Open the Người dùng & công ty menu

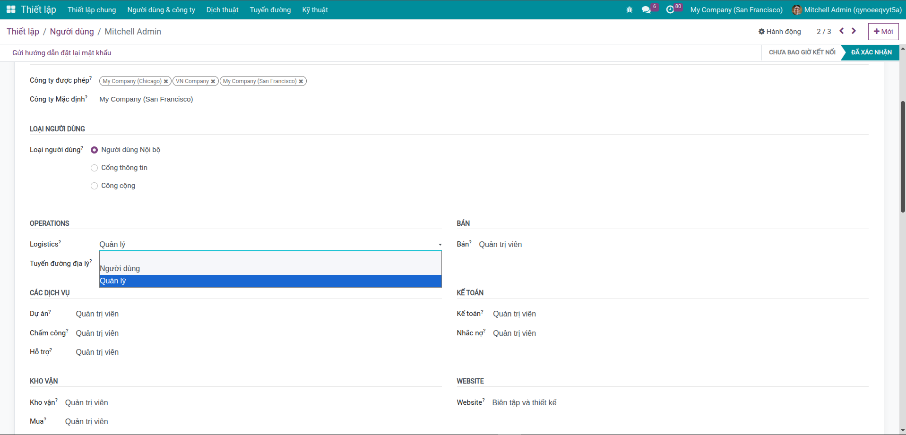tap(161, 10)
